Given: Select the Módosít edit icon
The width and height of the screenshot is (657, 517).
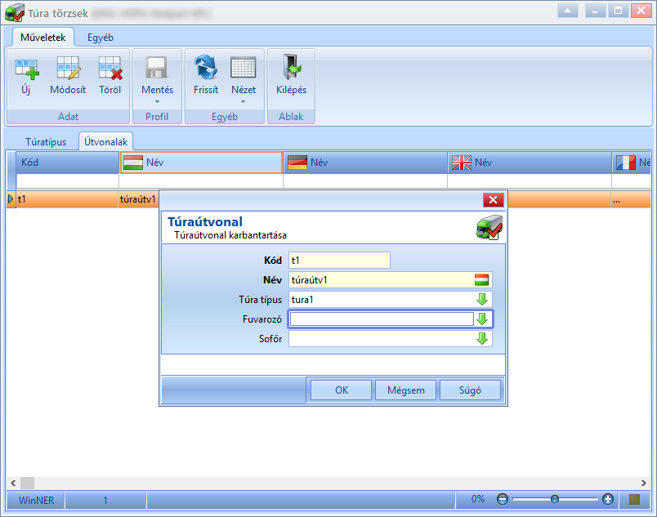Looking at the screenshot, I should tap(69, 69).
